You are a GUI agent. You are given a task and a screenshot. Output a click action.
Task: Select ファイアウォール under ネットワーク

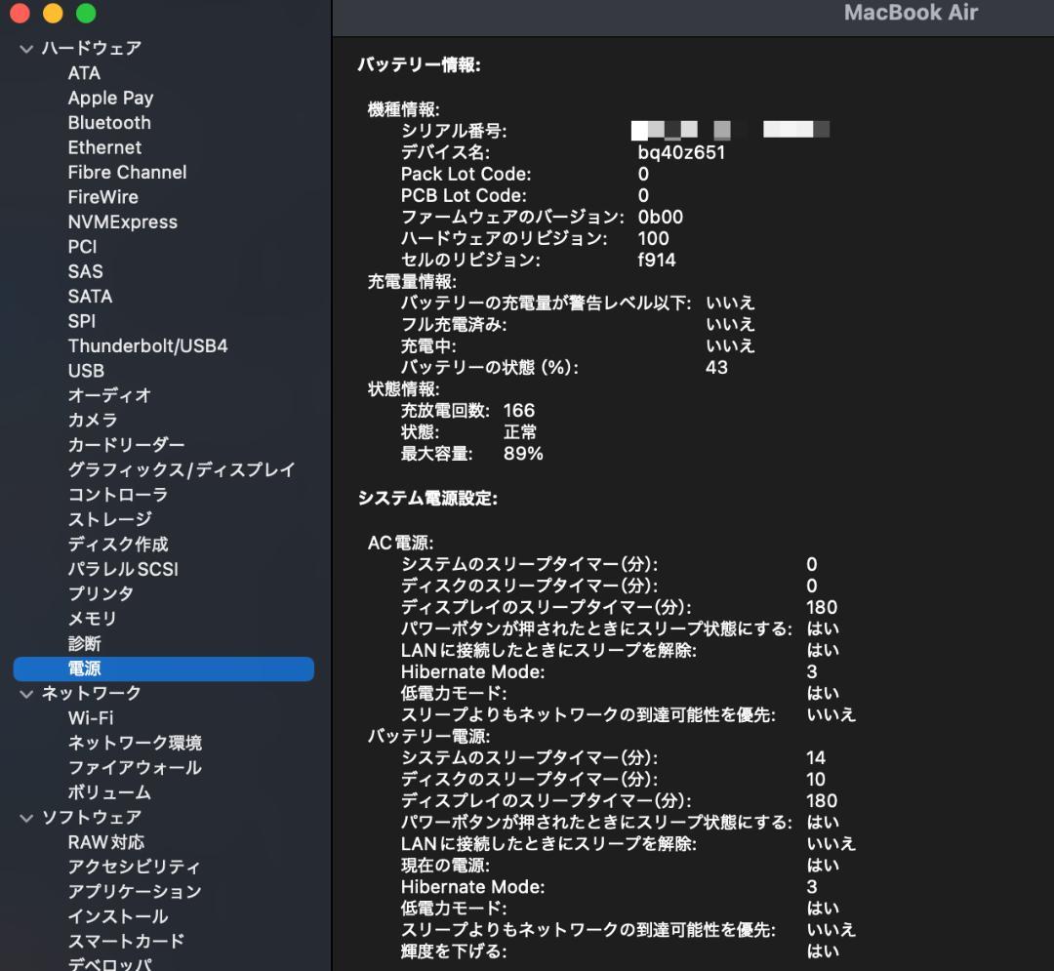pos(132,767)
